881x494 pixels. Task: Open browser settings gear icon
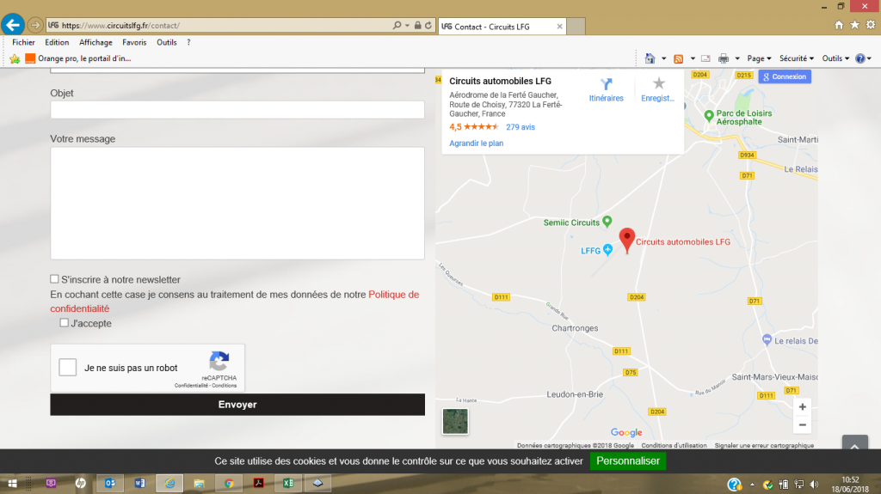click(871, 25)
